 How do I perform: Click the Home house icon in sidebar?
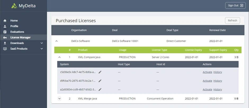(x=5, y=21)
